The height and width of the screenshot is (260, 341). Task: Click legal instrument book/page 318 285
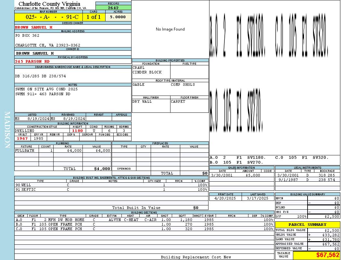[x=327, y=175]
